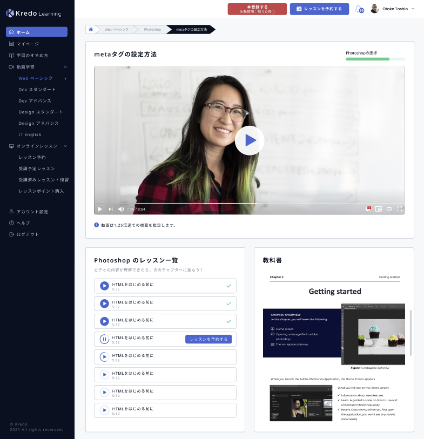Open the Otake Toshio user dropdown
Screen dimensions: 424x439
[413, 9]
